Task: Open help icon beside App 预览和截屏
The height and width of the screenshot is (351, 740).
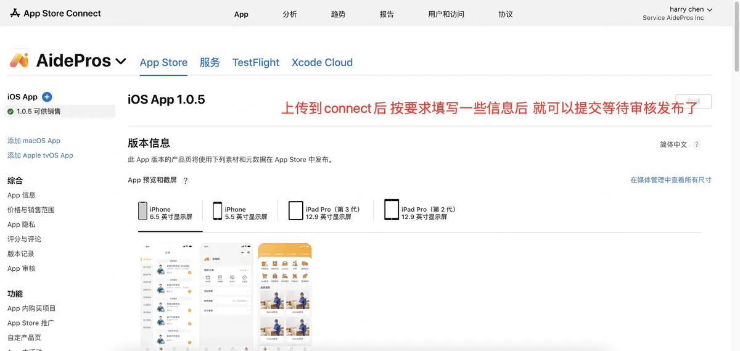Action: tap(185, 181)
